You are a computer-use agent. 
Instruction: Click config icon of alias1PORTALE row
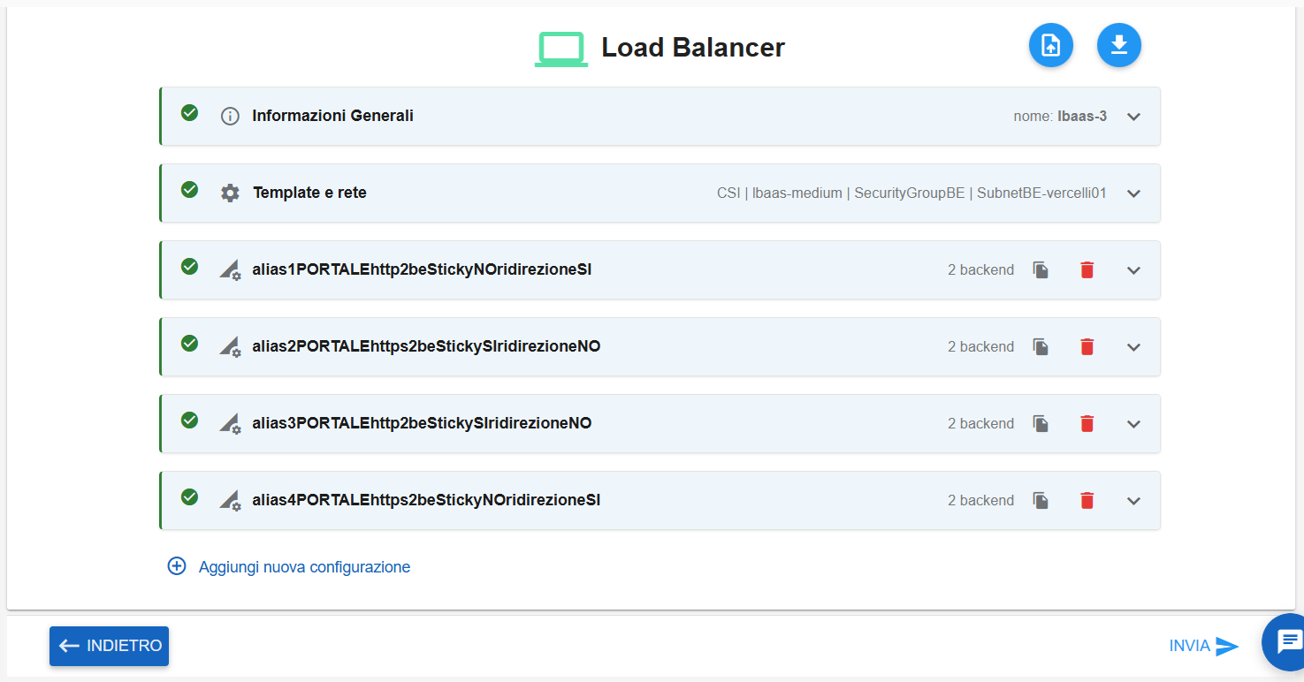(x=230, y=270)
